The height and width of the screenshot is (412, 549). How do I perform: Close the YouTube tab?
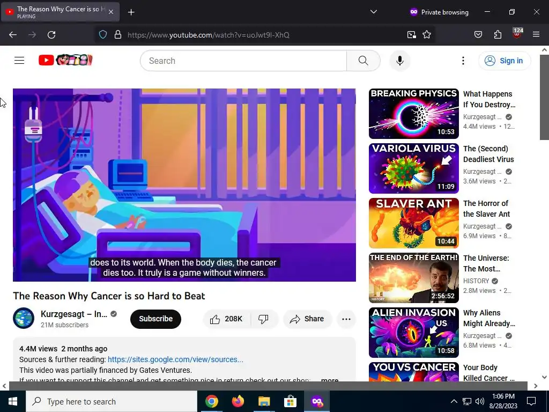click(x=111, y=12)
